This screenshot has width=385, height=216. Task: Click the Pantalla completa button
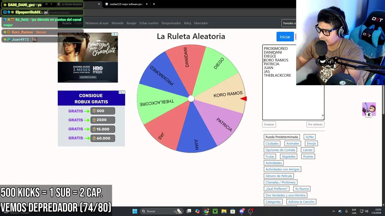pyautogui.click(x=289, y=23)
